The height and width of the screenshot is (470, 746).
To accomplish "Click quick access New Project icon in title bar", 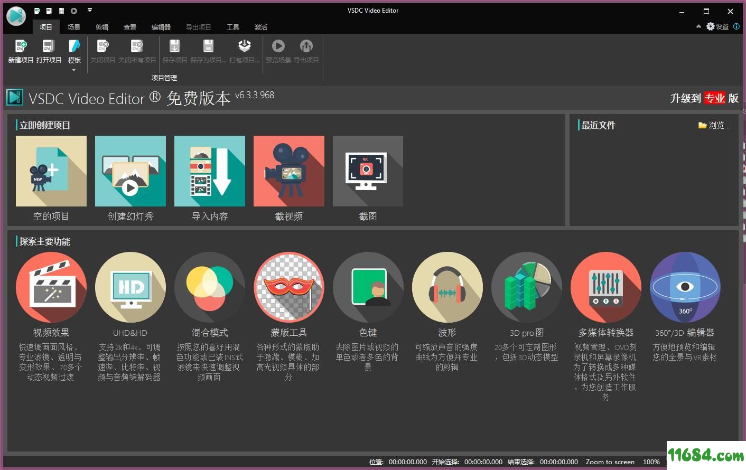I will tap(37, 11).
